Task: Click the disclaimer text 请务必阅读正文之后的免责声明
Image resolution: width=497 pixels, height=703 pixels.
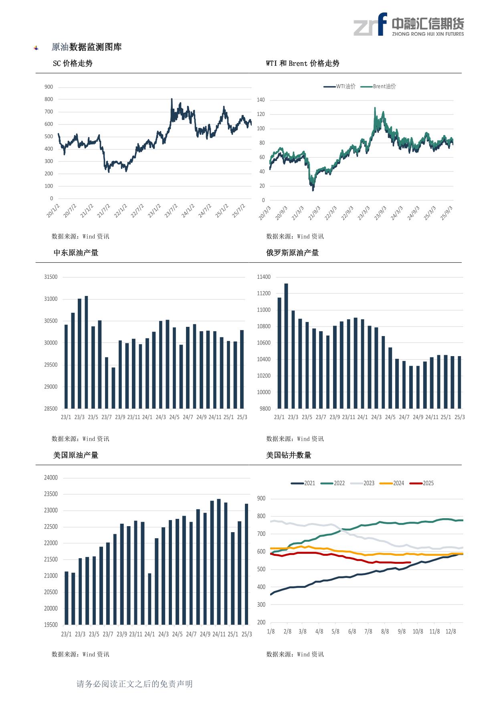Action: click(135, 684)
